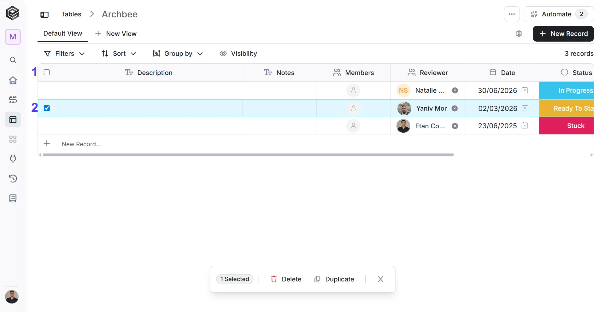The height and width of the screenshot is (312, 605).
Task: Open the table settings gear icon
Action: pos(519,34)
